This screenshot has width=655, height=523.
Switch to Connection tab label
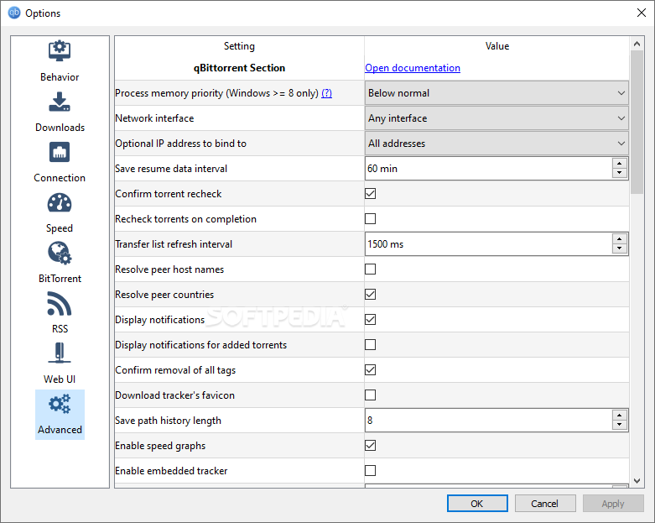tap(60, 178)
